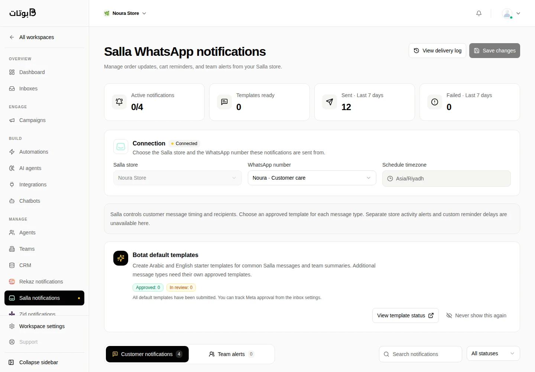
Task: Click the In review: 0 badge
Action: point(181,288)
